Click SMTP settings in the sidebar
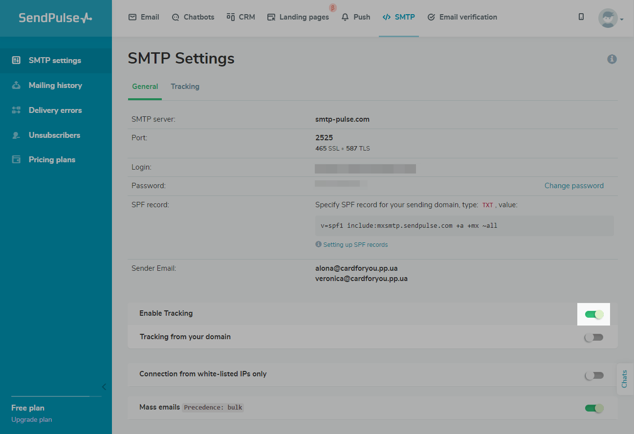 click(55, 61)
